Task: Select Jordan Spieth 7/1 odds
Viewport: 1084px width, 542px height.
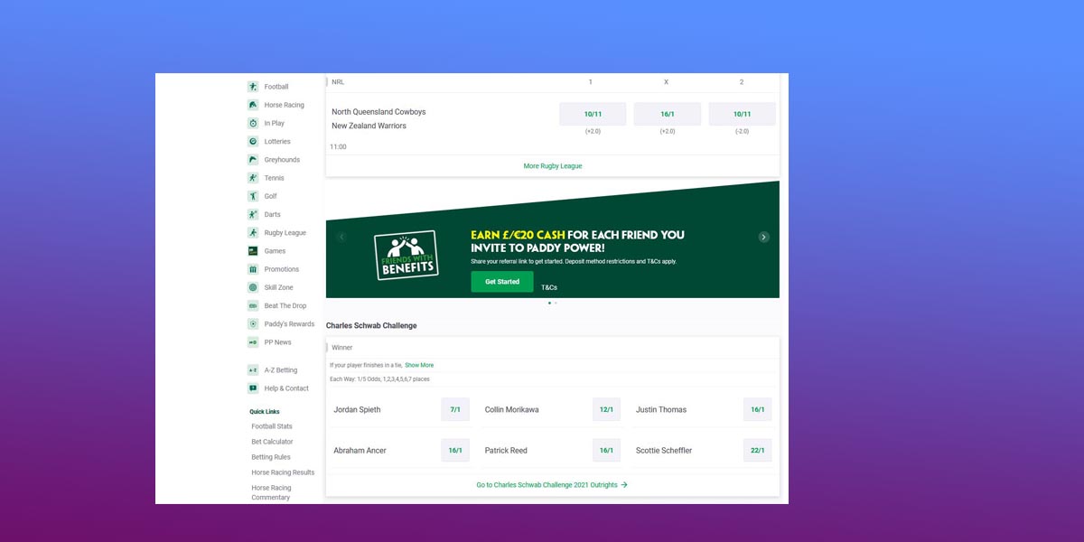Action: [x=455, y=409]
